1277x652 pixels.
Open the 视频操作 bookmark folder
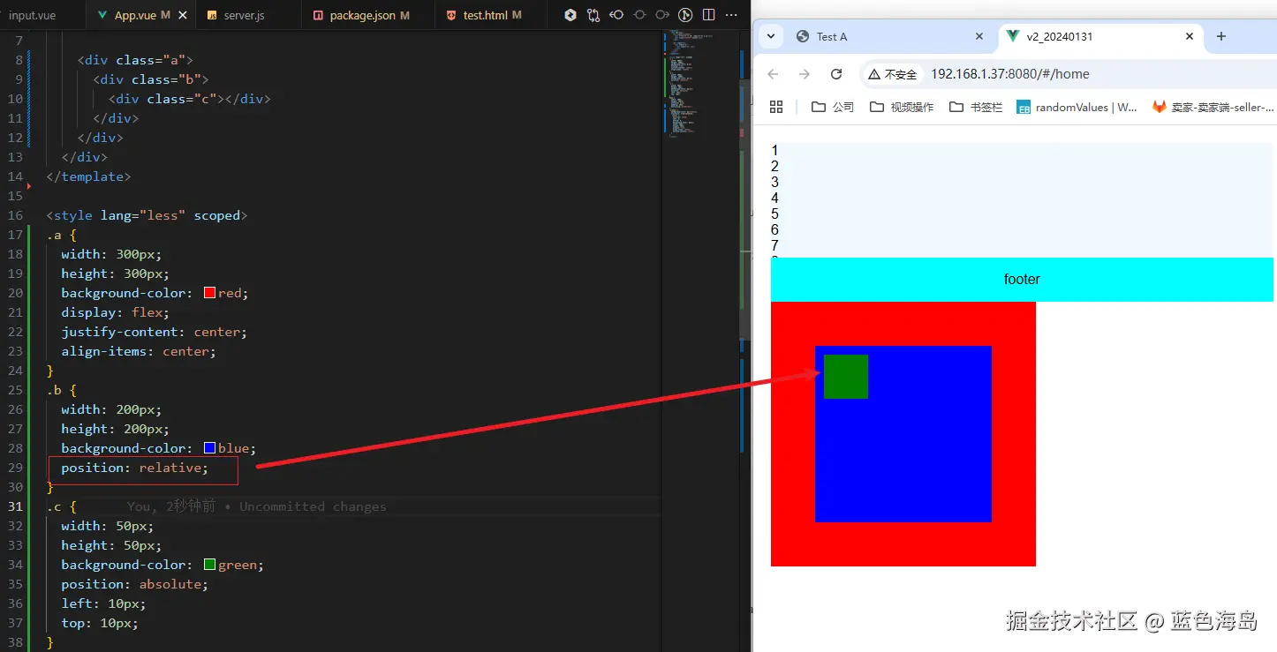click(902, 107)
